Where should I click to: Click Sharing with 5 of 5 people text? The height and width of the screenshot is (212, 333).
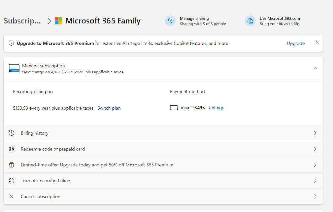tap(203, 24)
